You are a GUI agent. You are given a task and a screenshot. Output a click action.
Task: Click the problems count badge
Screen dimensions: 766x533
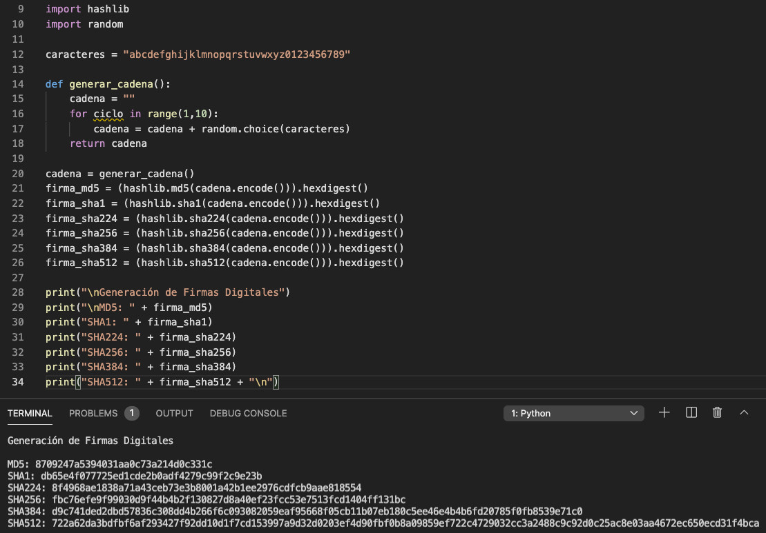(132, 413)
